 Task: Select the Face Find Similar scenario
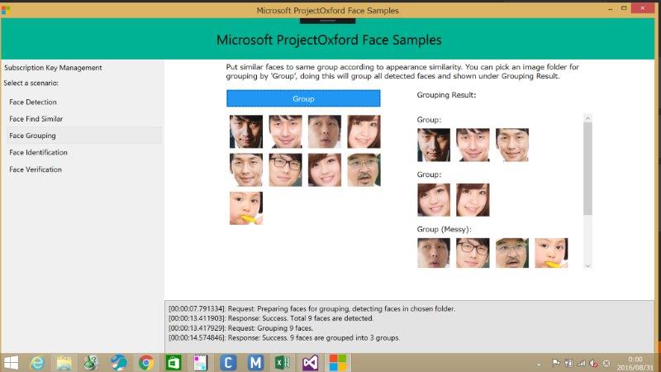click(36, 119)
